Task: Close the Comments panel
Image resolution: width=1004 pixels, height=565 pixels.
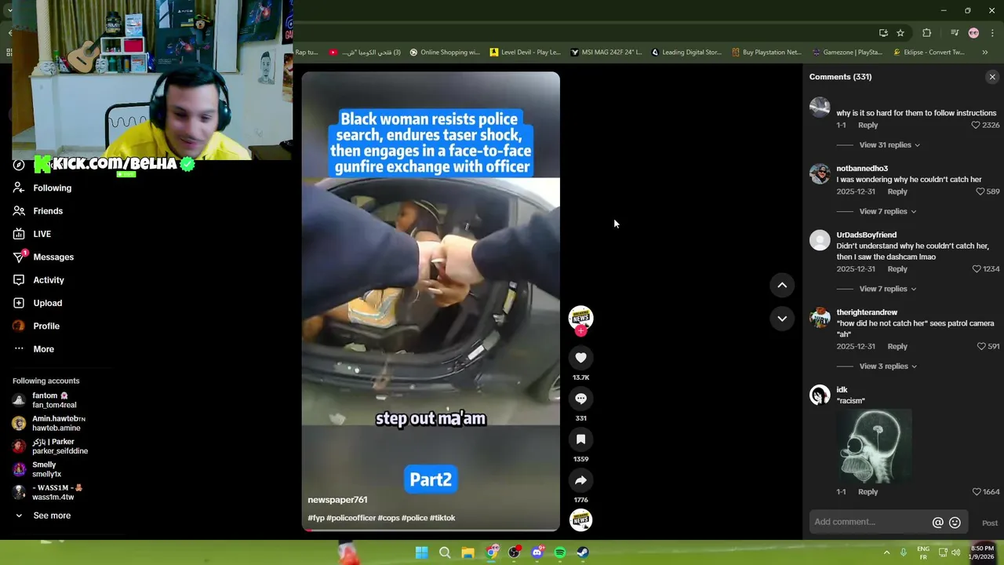Action: click(x=992, y=77)
